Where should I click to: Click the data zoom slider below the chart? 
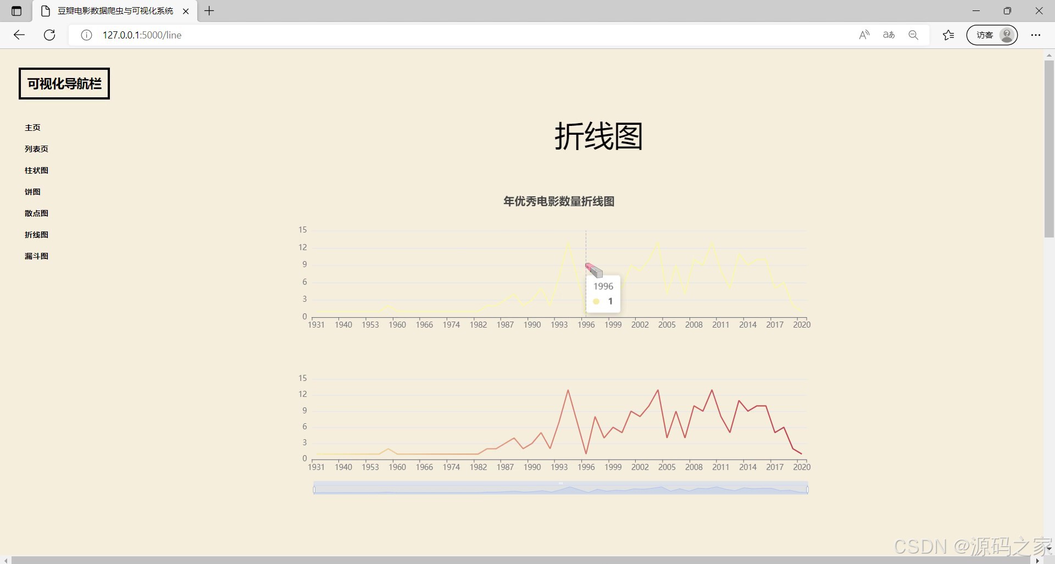click(x=560, y=488)
